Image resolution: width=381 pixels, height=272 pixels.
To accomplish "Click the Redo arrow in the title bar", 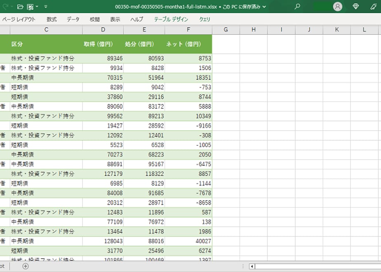I will coord(5,7).
